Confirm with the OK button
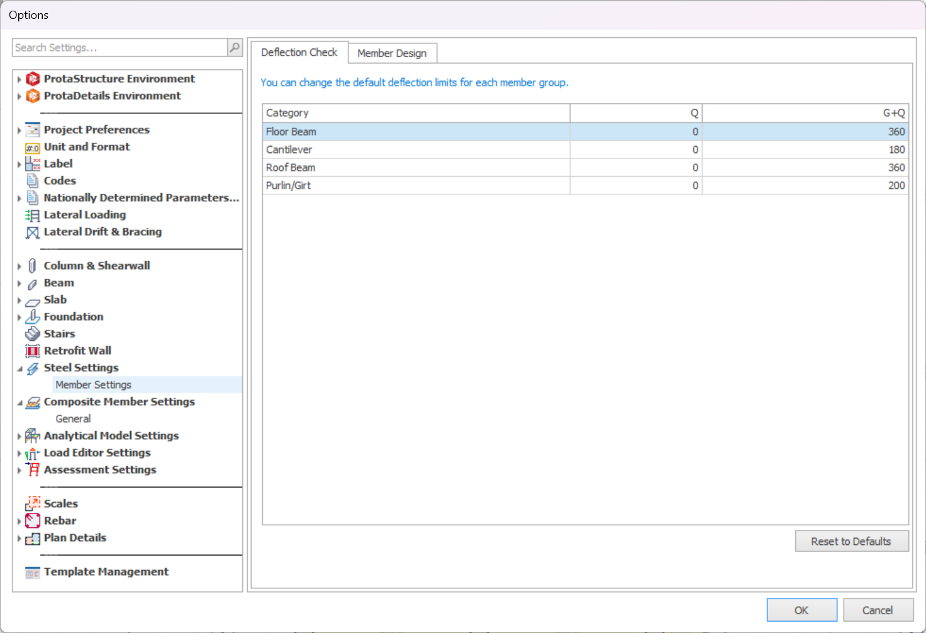Viewport: 926px width, 633px height. [x=801, y=610]
